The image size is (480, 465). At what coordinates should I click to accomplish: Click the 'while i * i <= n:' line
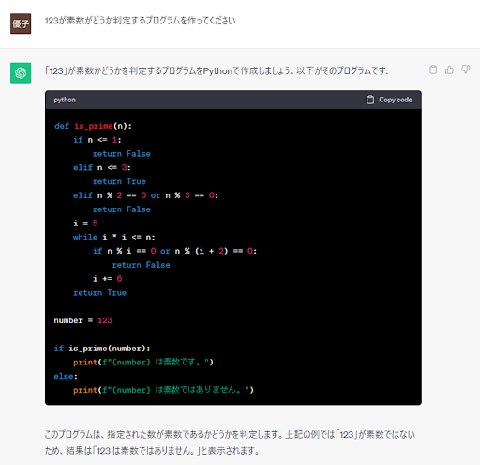tap(114, 237)
